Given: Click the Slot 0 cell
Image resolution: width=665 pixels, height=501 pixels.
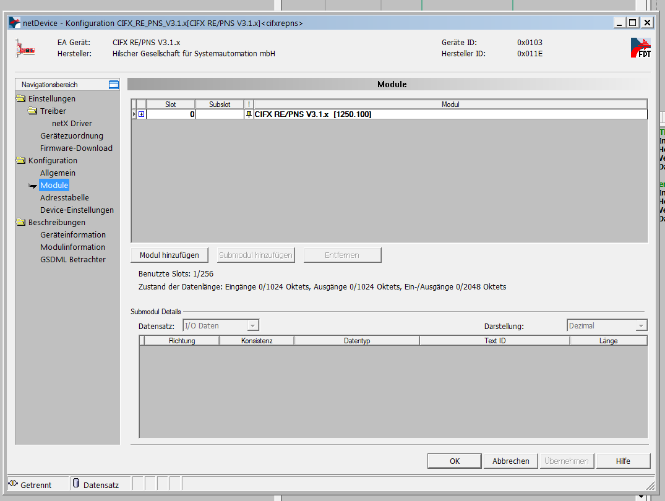Looking at the screenshot, I should click(x=171, y=114).
